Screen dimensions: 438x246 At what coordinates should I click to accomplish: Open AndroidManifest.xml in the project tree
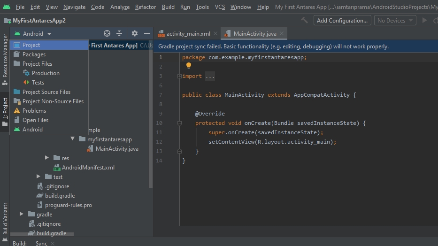(x=88, y=168)
